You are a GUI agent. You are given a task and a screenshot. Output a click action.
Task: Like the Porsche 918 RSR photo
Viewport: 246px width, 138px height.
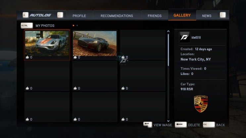coord(27,57)
